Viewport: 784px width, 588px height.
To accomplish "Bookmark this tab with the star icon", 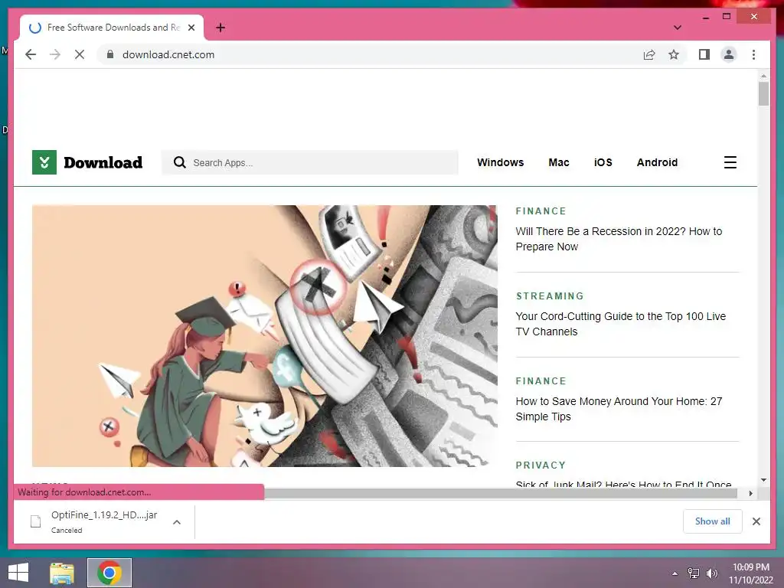I will coord(674,54).
